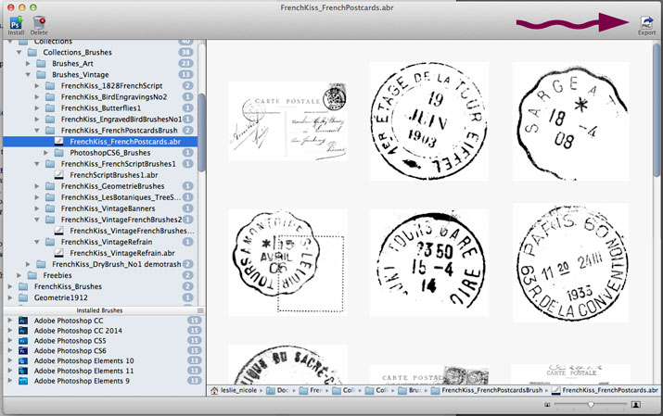Collapse the FrenchKiss_VintageRefrain folder
Image resolution: width=663 pixels, height=416 pixels.
pyautogui.click(x=37, y=242)
